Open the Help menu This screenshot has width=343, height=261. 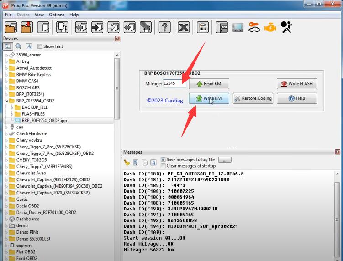tap(74, 15)
